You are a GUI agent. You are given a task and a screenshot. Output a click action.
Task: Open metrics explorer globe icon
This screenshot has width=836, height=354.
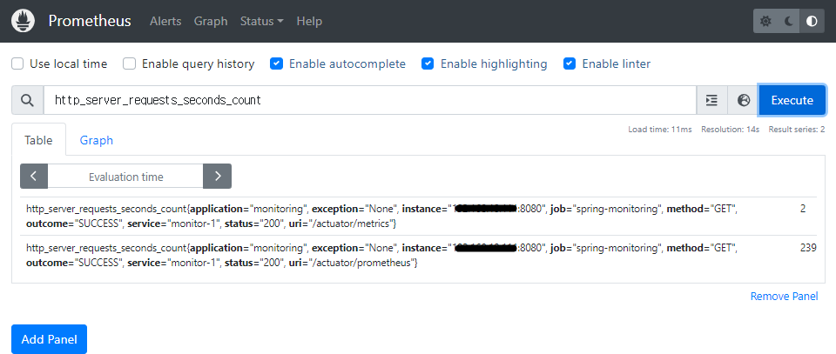(743, 100)
